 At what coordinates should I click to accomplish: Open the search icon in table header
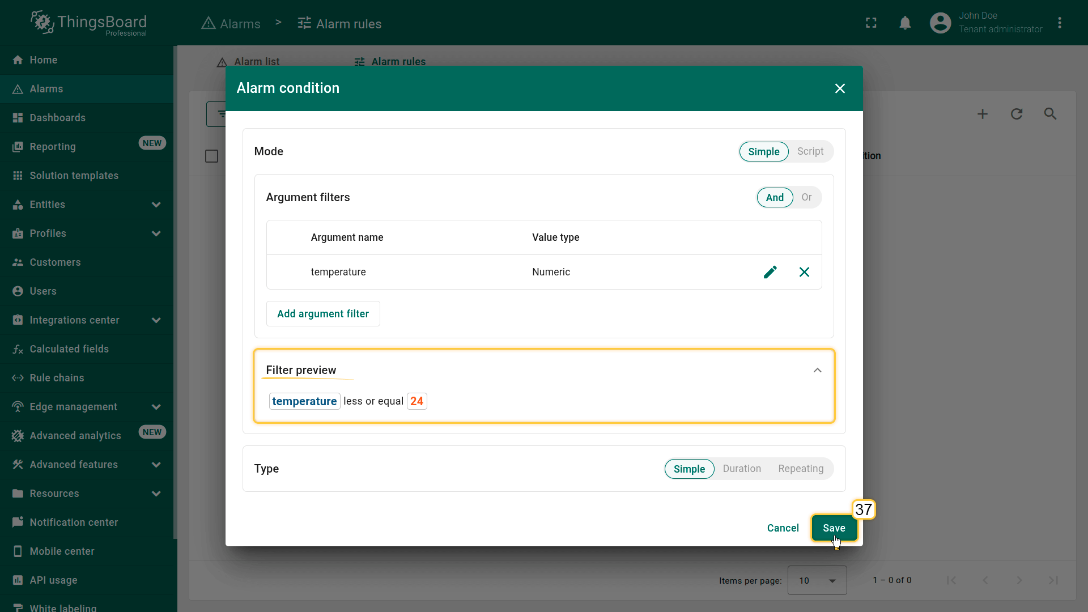[x=1050, y=114]
